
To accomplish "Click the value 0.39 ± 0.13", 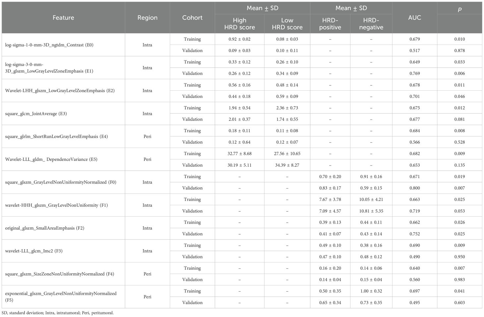I will (330, 222).
